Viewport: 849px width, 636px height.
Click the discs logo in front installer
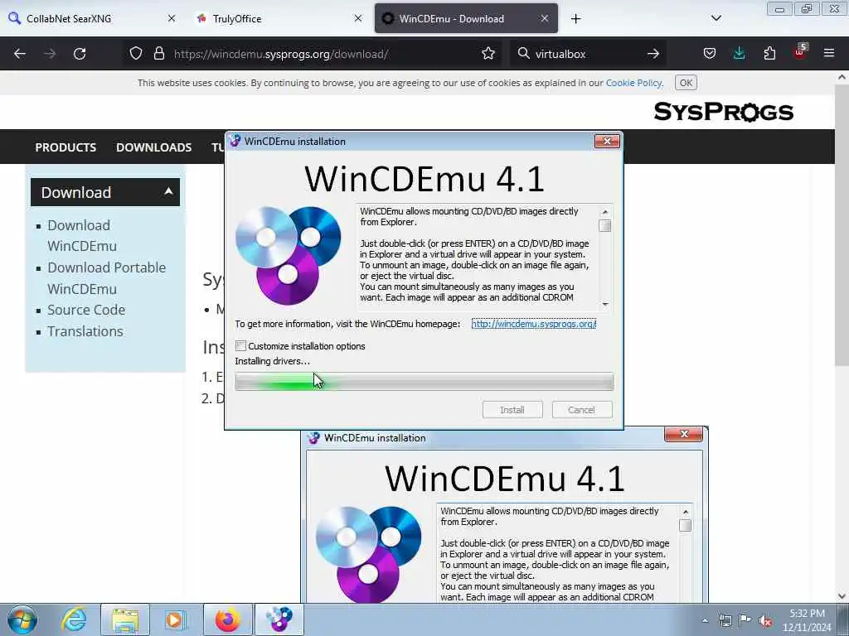click(x=288, y=255)
